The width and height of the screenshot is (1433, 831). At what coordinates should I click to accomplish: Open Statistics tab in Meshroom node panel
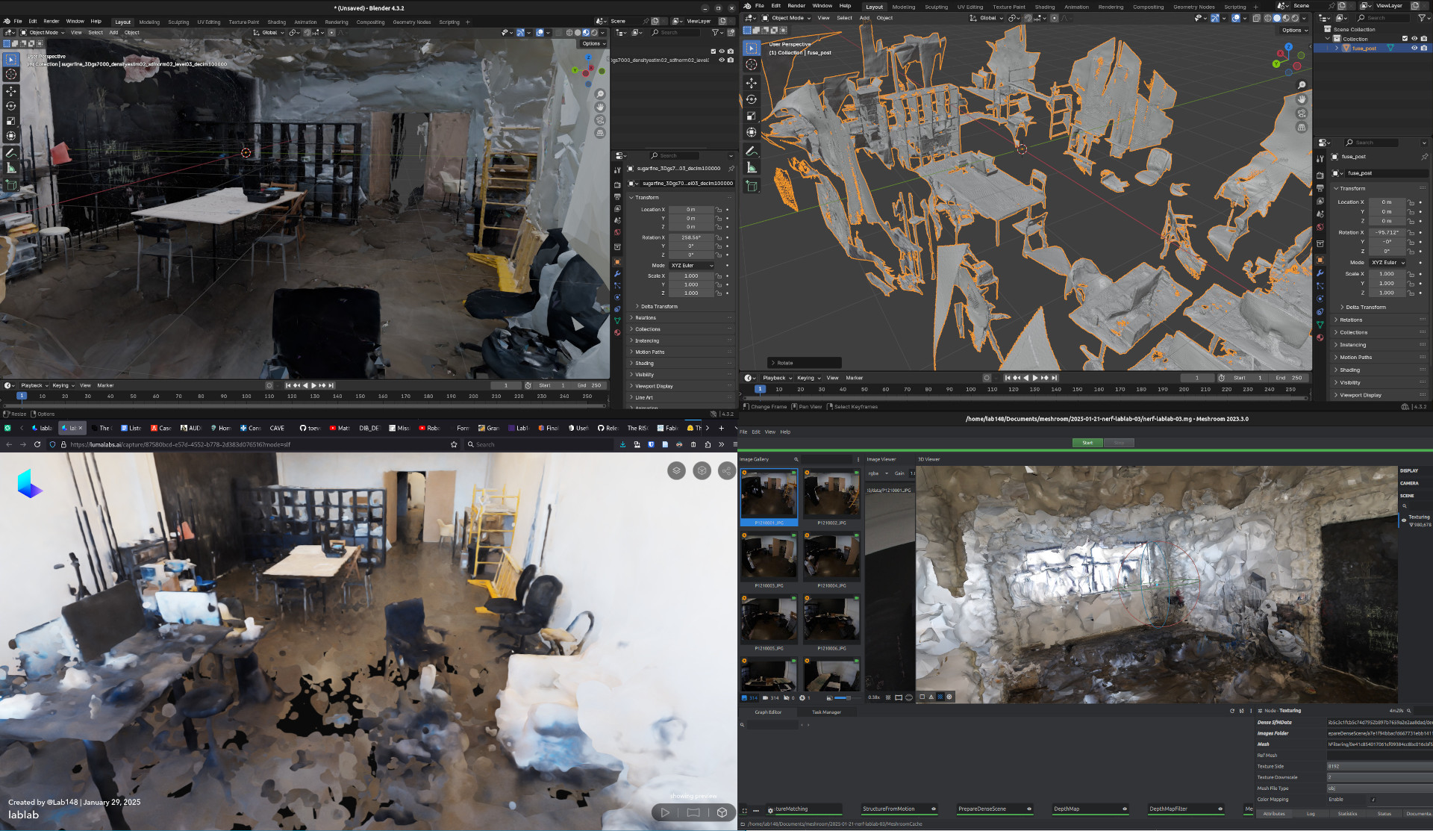tap(1348, 814)
